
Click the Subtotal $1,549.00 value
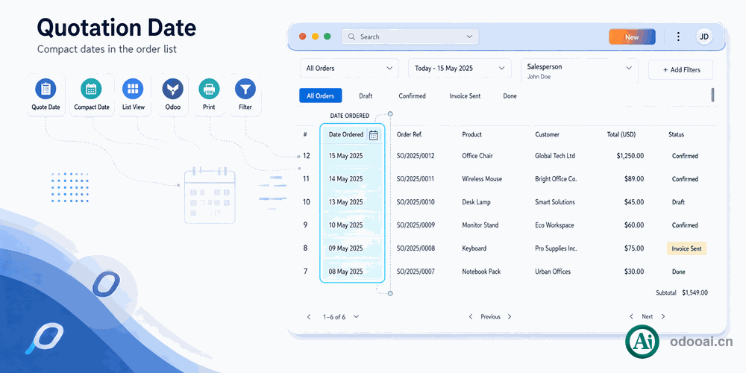[695, 292]
